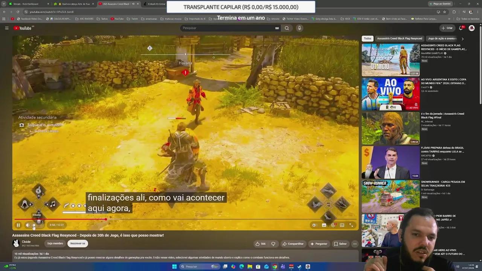Switch to theater mode
Viewport: 482px width, 271px height.
(342, 225)
